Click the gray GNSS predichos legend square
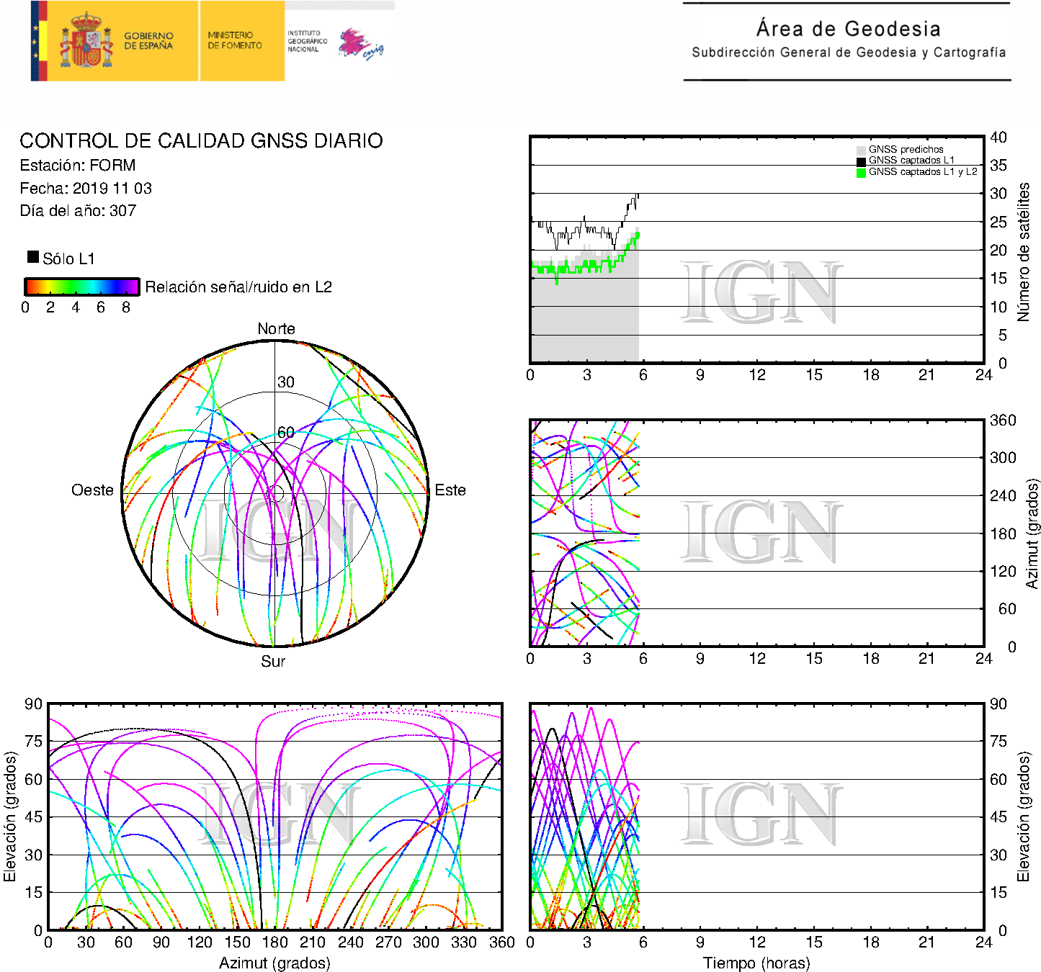Image resolution: width=1041 pixels, height=972 pixels. [861, 150]
